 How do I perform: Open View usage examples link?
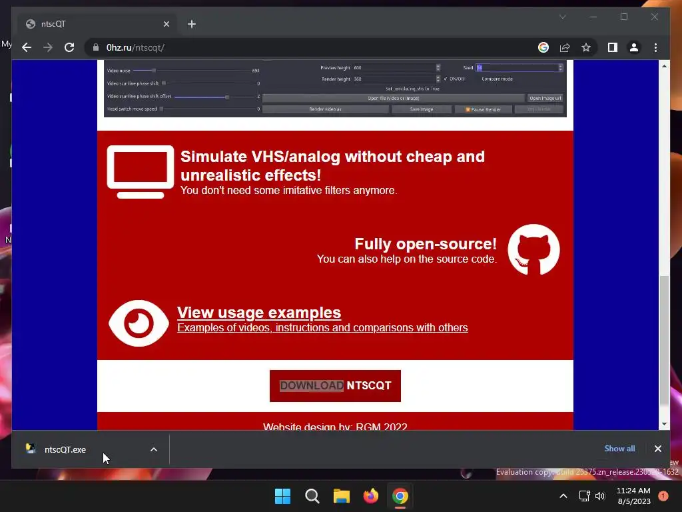(x=259, y=313)
